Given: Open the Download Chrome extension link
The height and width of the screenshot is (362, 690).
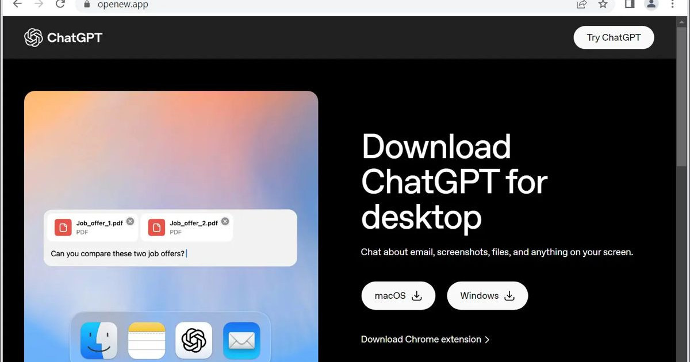Looking at the screenshot, I should (425, 340).
